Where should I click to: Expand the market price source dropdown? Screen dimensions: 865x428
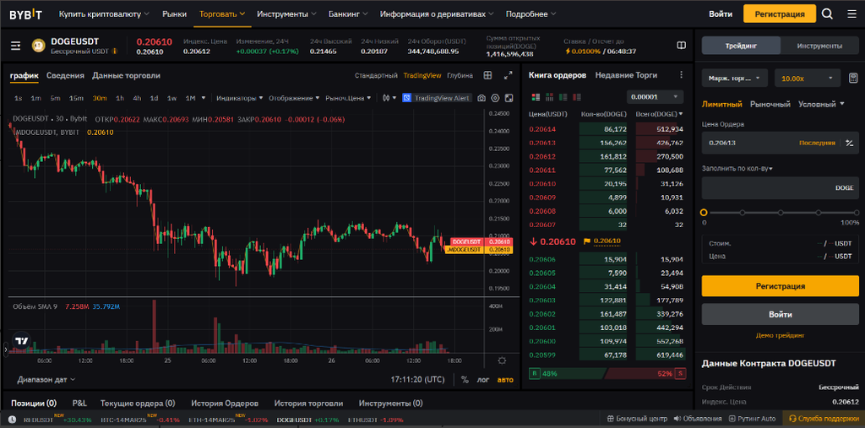pyautogui.click(x=348, y=98)
